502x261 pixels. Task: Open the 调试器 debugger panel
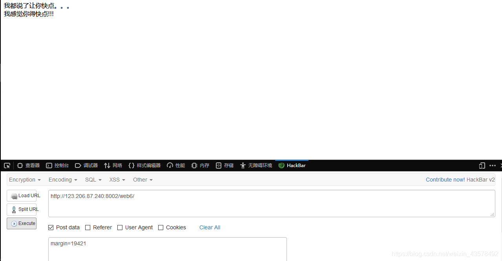click(86, 165)
